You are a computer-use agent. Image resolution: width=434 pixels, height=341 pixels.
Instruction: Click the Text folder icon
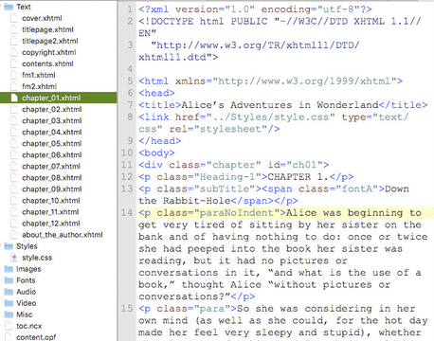(x=9, y=7)
